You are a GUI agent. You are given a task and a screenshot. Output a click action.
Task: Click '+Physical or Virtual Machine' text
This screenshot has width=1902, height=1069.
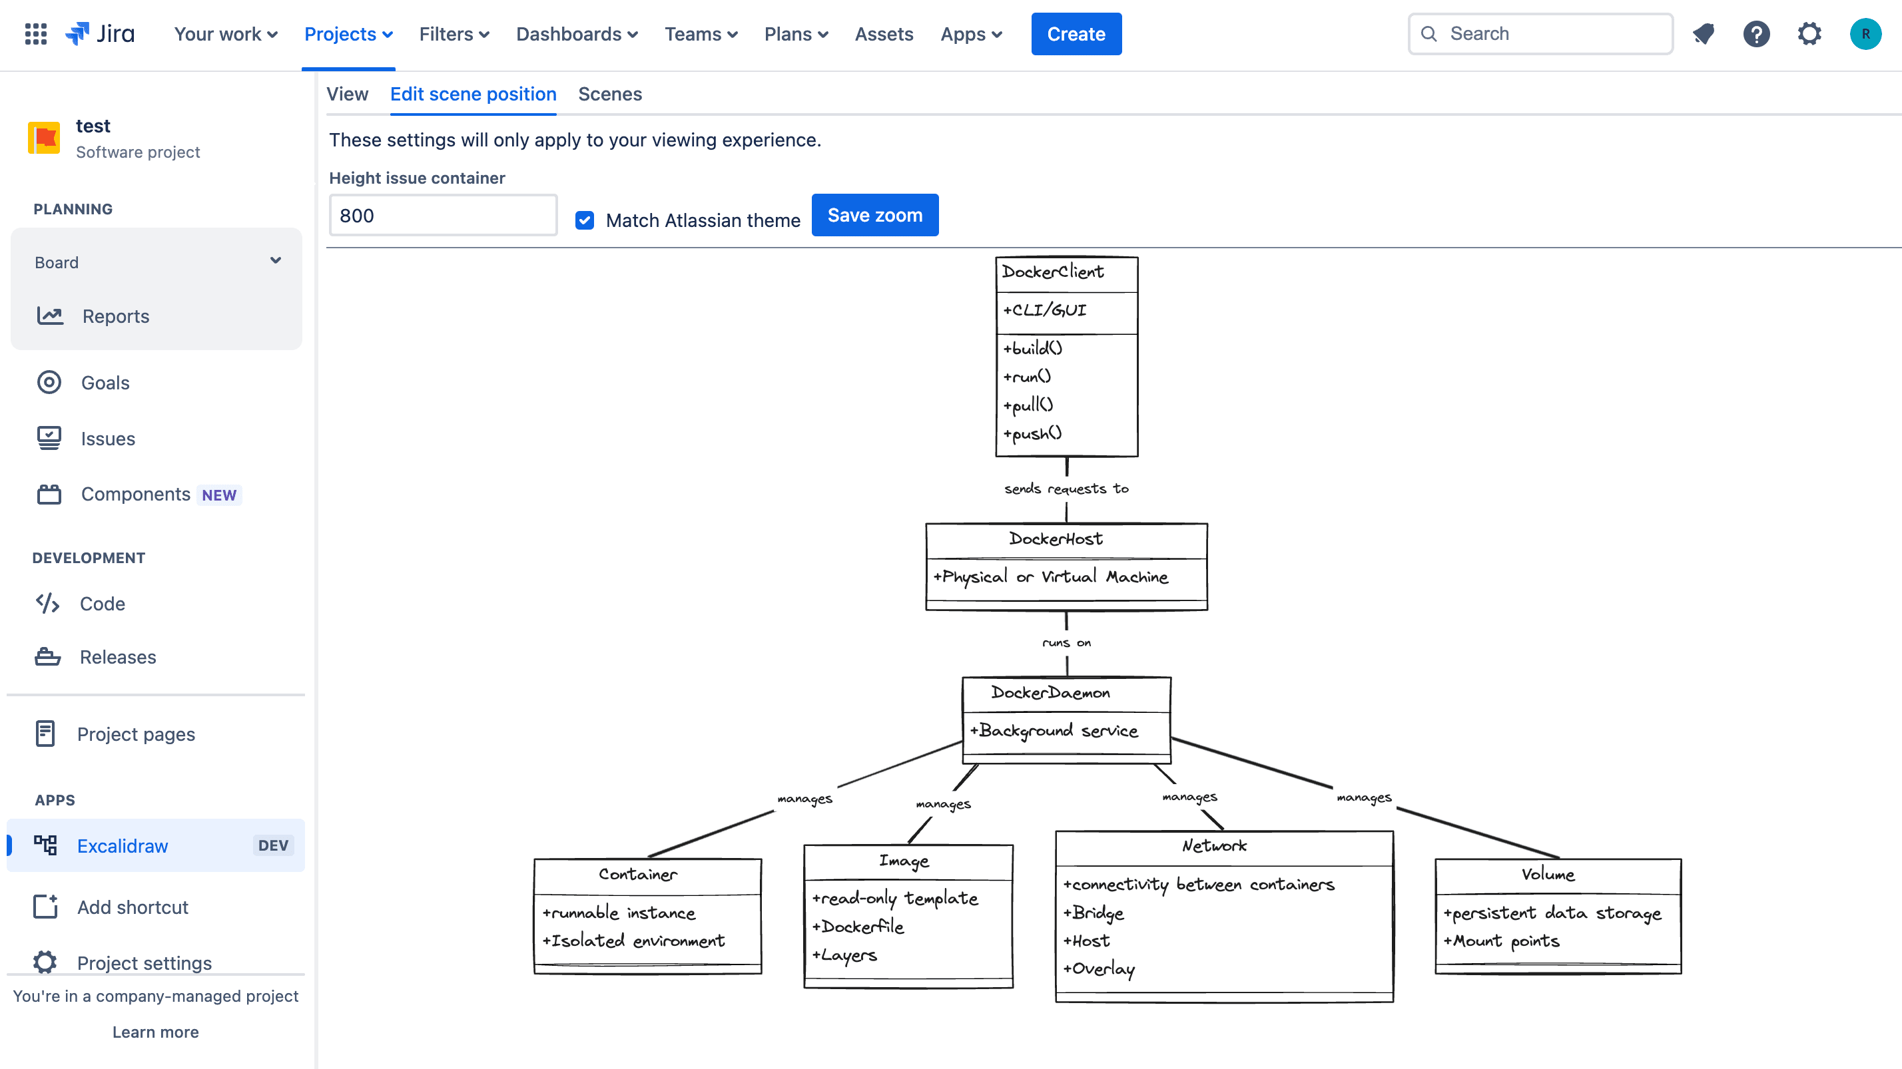[1050, 577]
